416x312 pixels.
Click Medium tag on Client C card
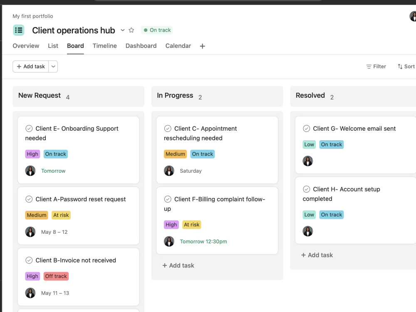[x=176, y=154]
